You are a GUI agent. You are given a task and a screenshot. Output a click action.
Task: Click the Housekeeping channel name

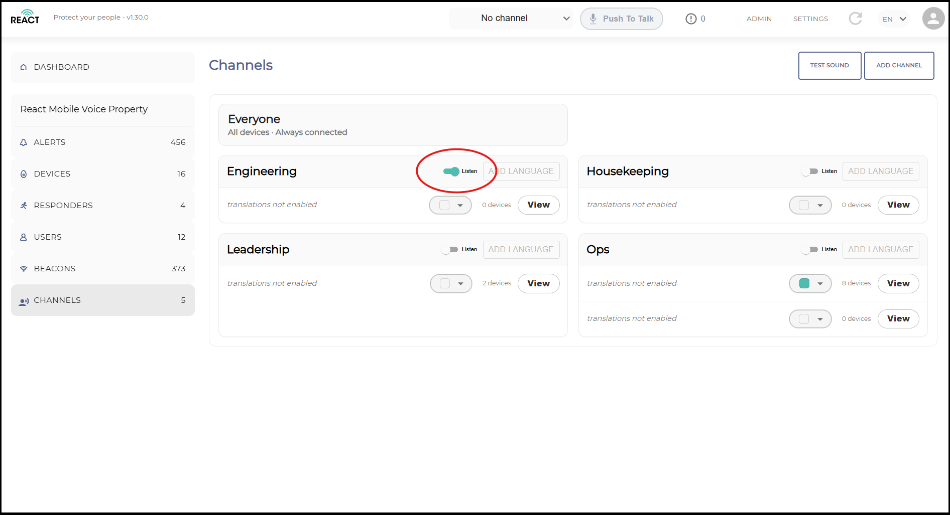click(628, 171)
